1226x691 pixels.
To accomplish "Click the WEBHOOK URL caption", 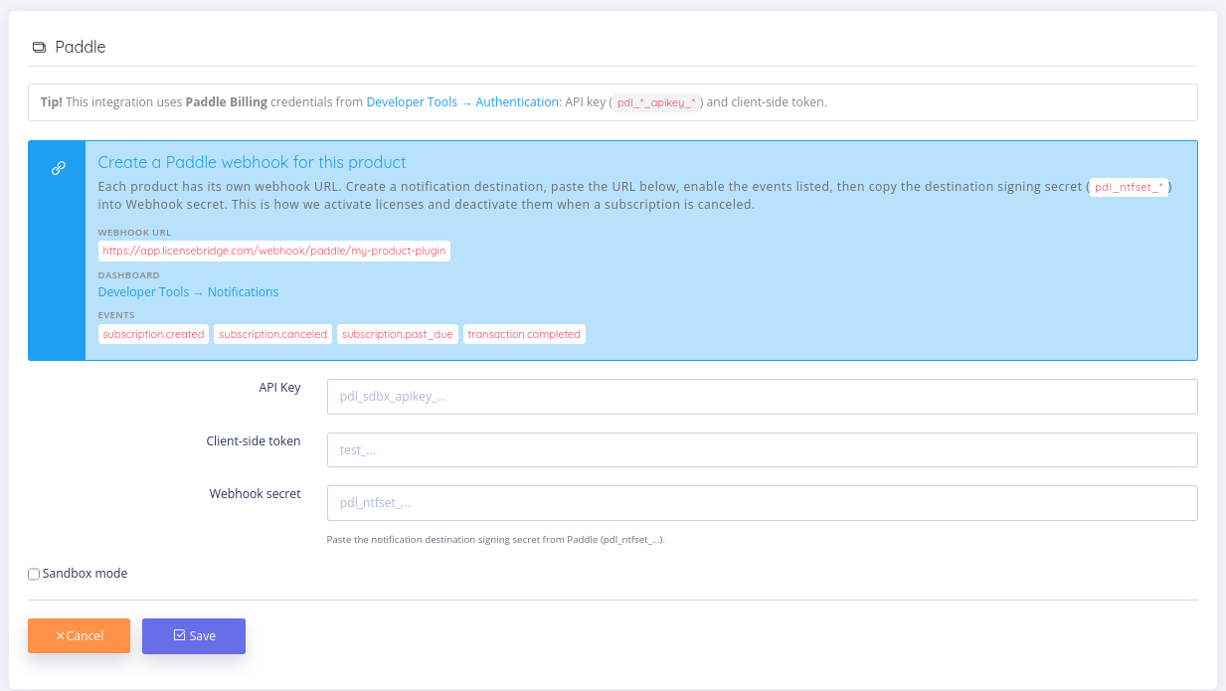I will (134, 233).
